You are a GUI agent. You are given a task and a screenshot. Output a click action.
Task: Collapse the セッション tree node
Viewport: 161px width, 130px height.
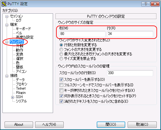(7, 16)
